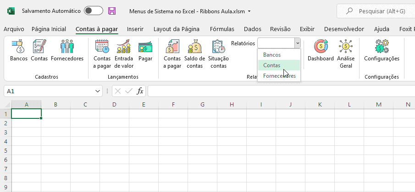Viewport: 415px width, 192px height.
Task: Open Análise Geral
Action: (346, 47)
